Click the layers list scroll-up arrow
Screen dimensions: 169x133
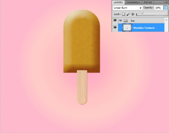tap(166, 20)
